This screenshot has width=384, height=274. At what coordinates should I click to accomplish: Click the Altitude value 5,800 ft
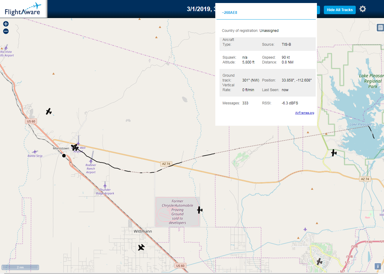[248, 62]
